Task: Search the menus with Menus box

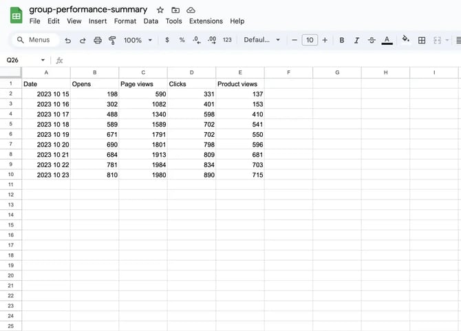Action: tap(35, 40)
